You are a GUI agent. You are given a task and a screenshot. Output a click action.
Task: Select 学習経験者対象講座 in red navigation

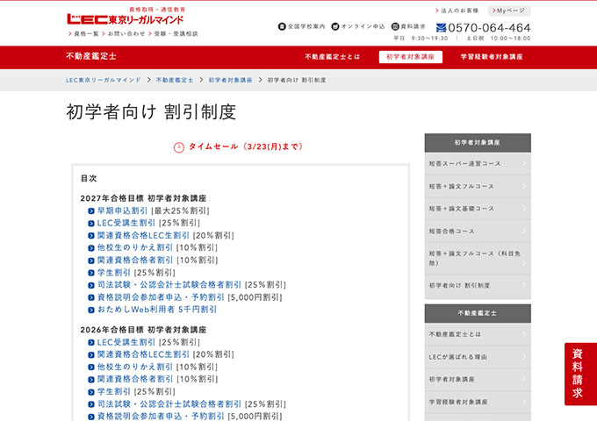(x=492, y=57)
